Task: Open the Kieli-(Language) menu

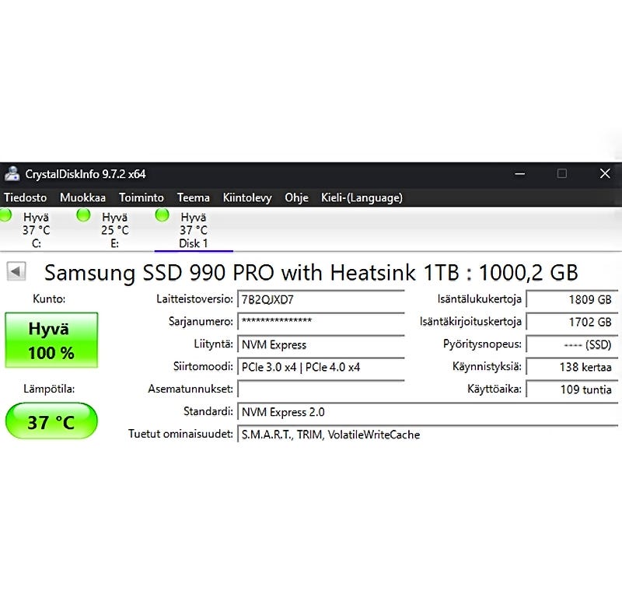Action: pyautogui.click(x=362, y=197)
